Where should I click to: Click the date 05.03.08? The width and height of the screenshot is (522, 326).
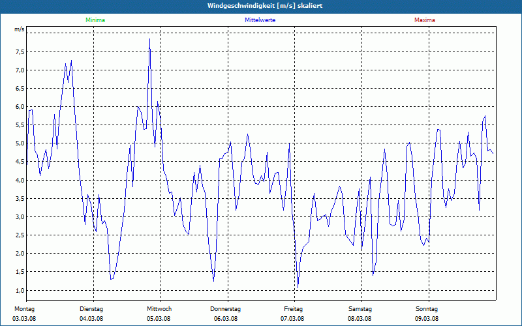pos(159,319)
